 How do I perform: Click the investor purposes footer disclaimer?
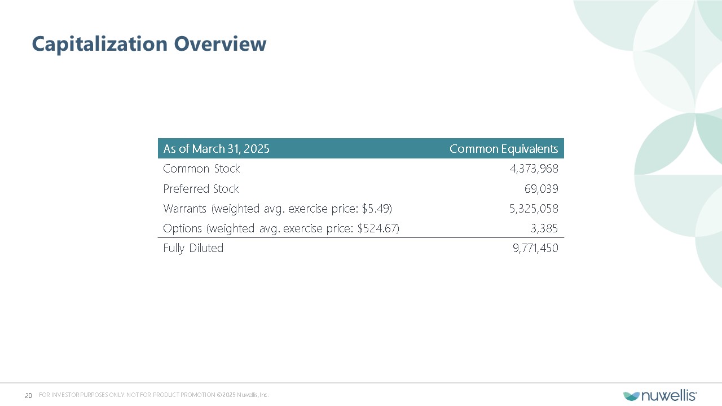[153, 395]
